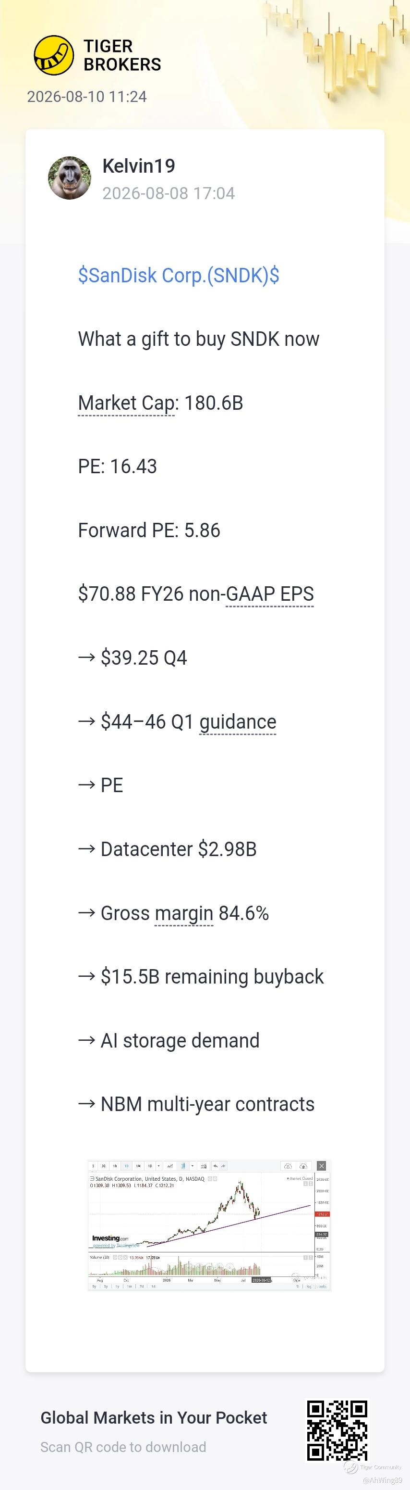Select the 1h interval in chart toolbar
This screenshot has width=410, height=1490.
tap(115, 1166)
